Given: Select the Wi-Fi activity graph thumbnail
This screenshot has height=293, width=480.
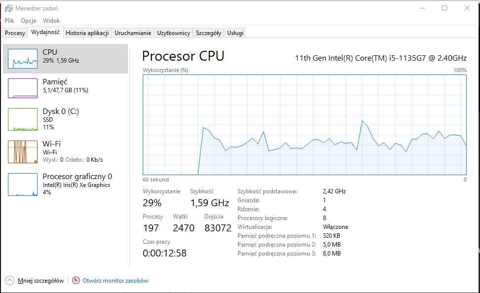Looking at the screenshot, I should 23,152.
